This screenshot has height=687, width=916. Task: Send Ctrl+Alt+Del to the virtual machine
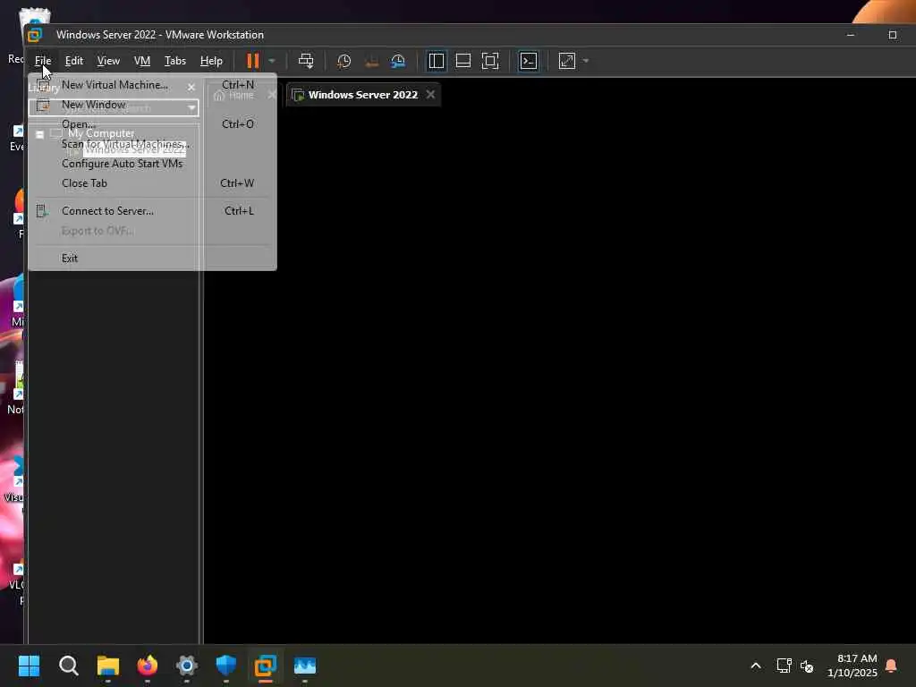point(306,61)
